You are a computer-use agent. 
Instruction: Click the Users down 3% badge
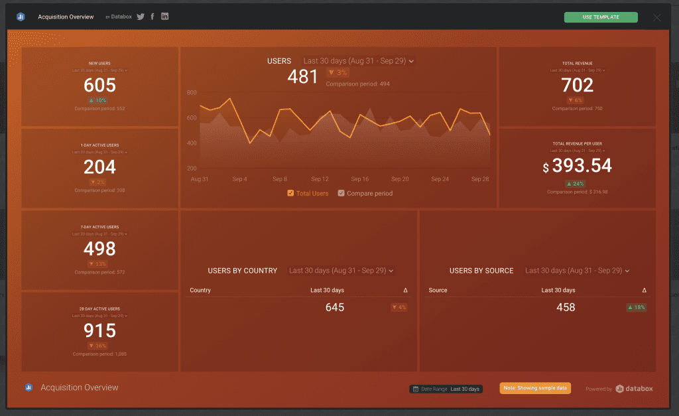point(338,73)
